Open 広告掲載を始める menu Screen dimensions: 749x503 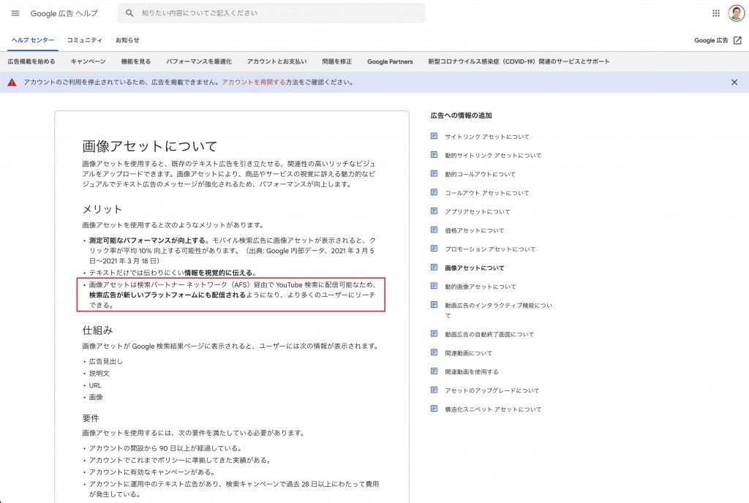click(31, 61)
